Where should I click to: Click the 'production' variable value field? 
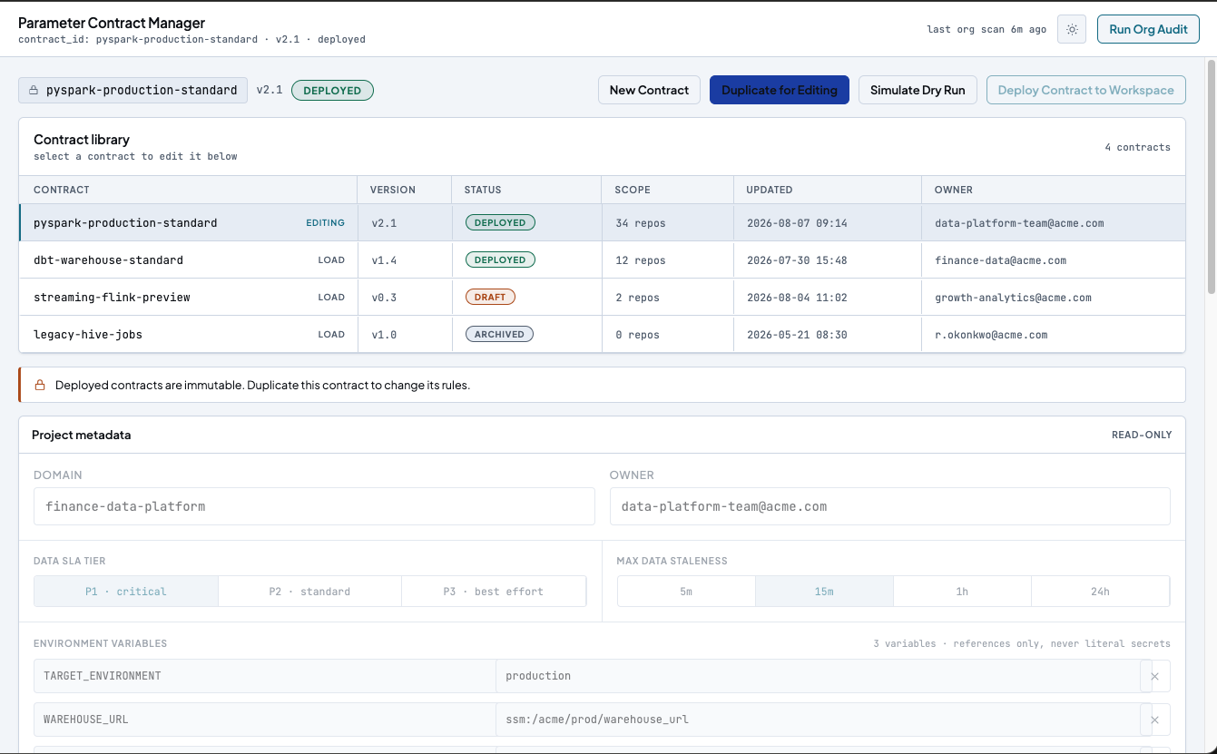point(818,676)
